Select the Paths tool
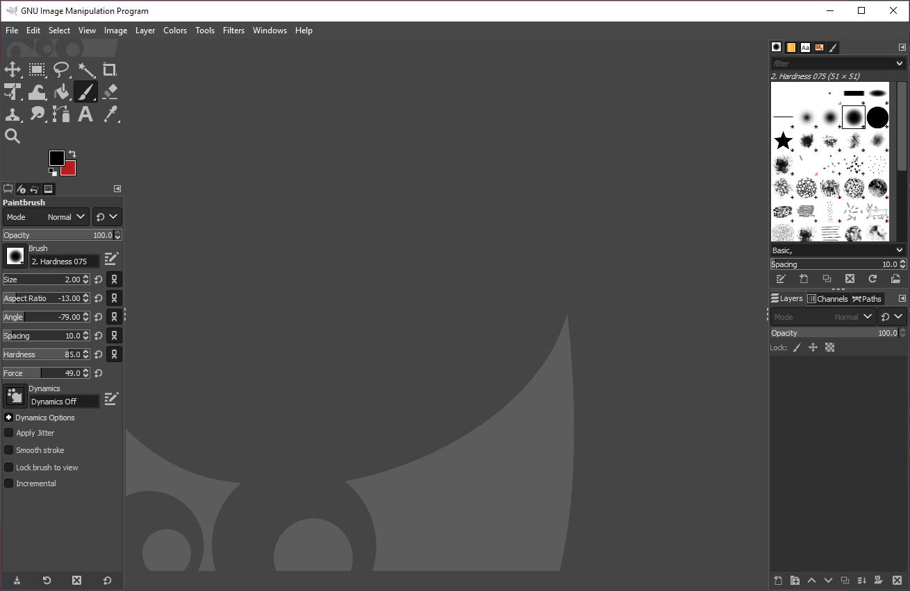The height and width of the screenshot is (591, 910). [x=61, y=114]
